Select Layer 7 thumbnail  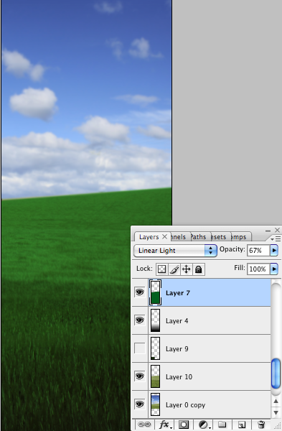155,292
